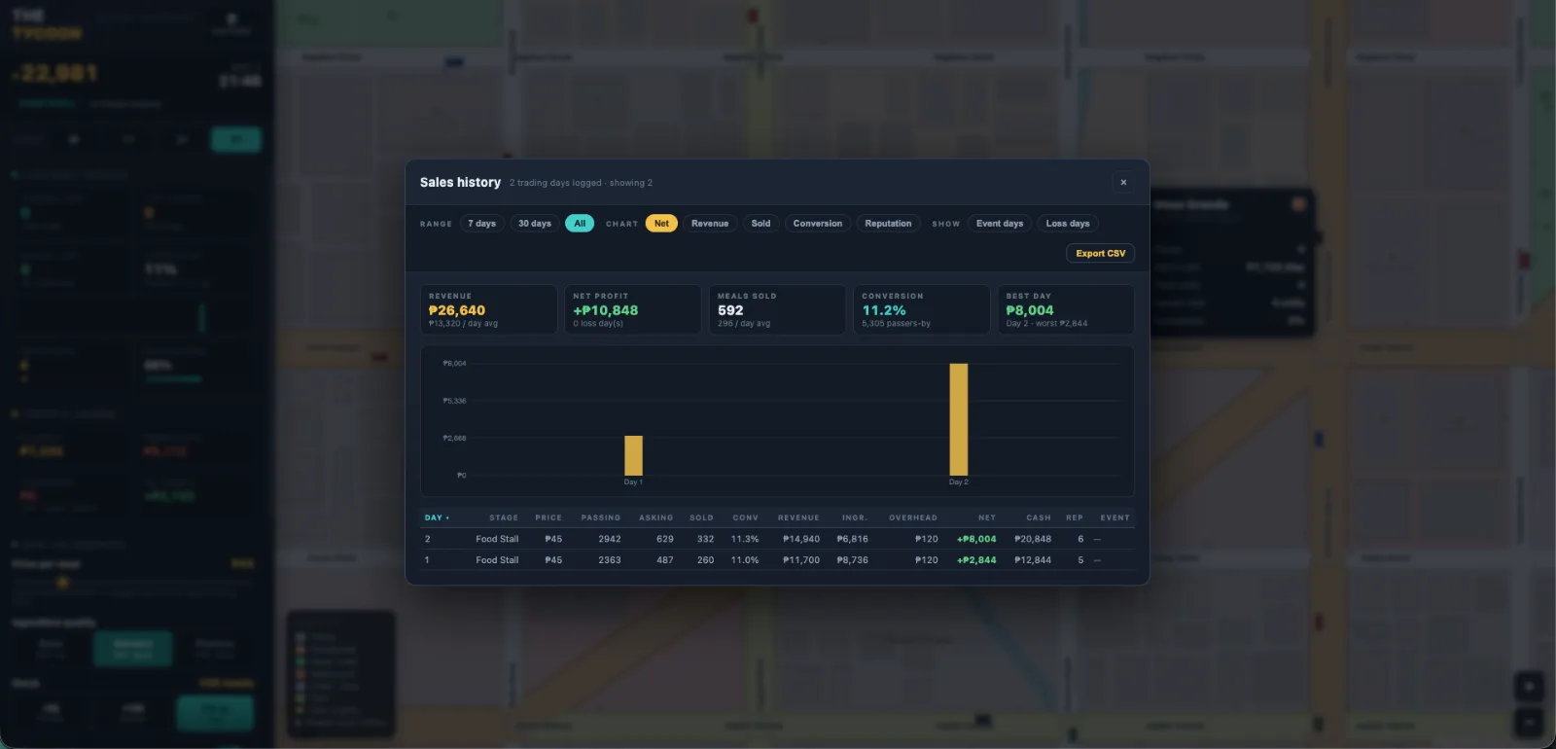
Task: Switch chart to Conversion
Action: coord(818,224)
